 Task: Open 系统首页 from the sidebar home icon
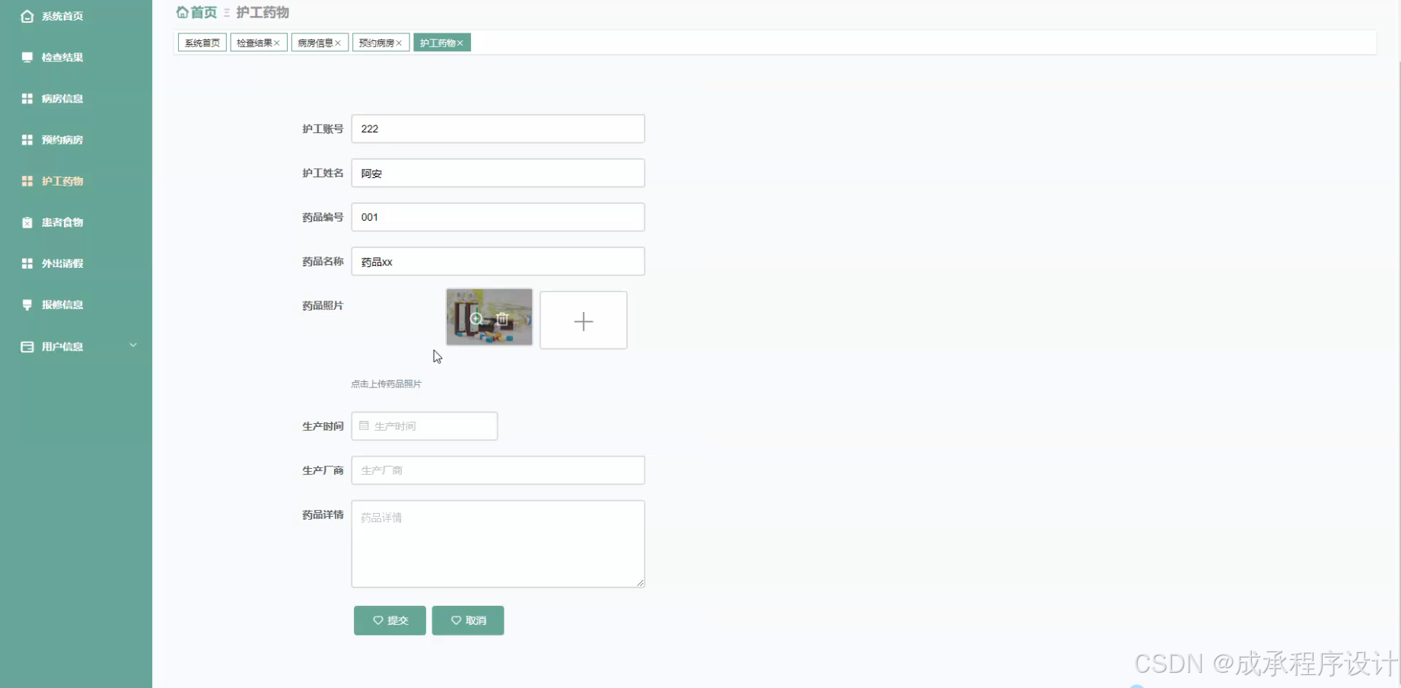pos(27,16)
